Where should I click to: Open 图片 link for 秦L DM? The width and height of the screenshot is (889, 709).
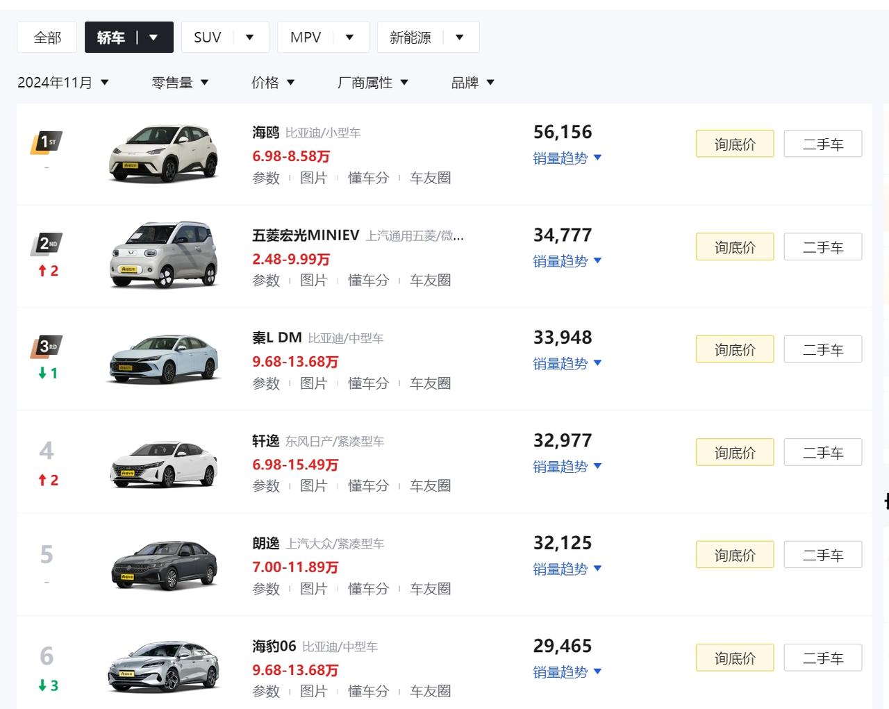[313, 383]
